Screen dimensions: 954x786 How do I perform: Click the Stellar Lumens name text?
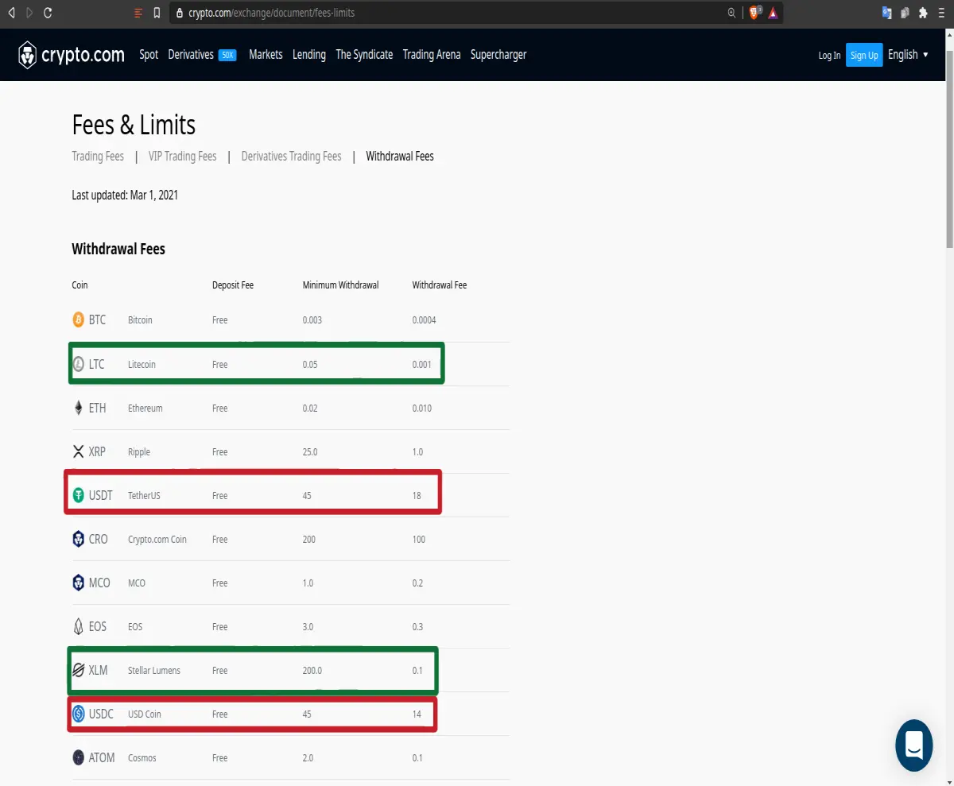[153, 670]
